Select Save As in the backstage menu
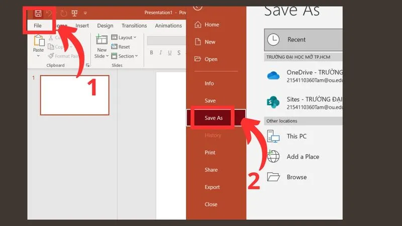This screenshot has width=402, height=226. point(216,118)
